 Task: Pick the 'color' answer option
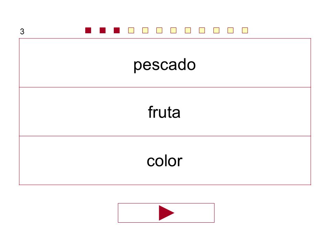point(165,161)
